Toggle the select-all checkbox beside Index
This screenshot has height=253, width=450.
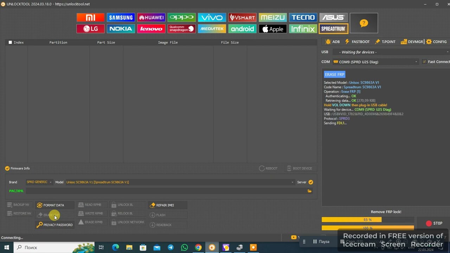(10, 43)
